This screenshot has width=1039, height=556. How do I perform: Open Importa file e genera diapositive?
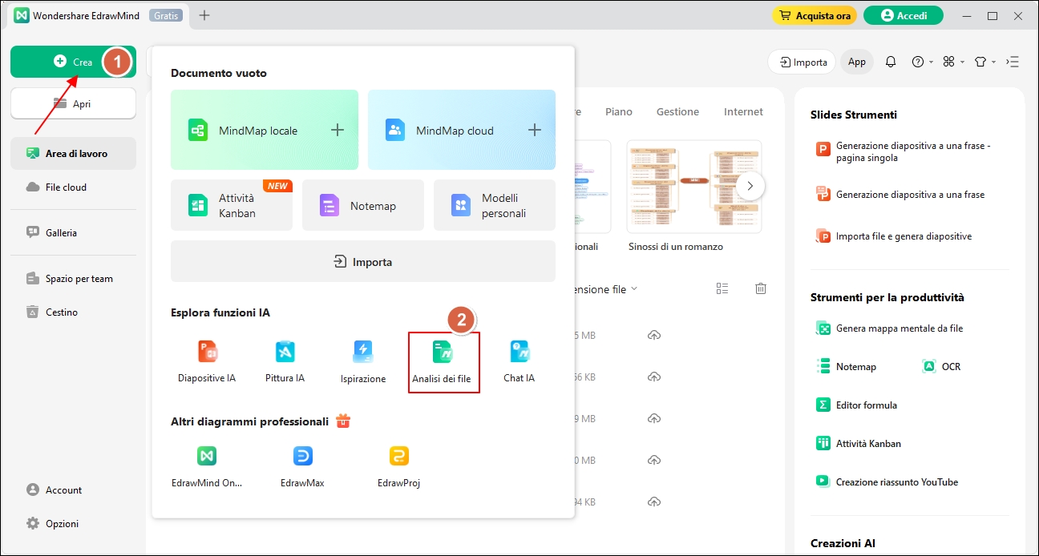point(894,236)
